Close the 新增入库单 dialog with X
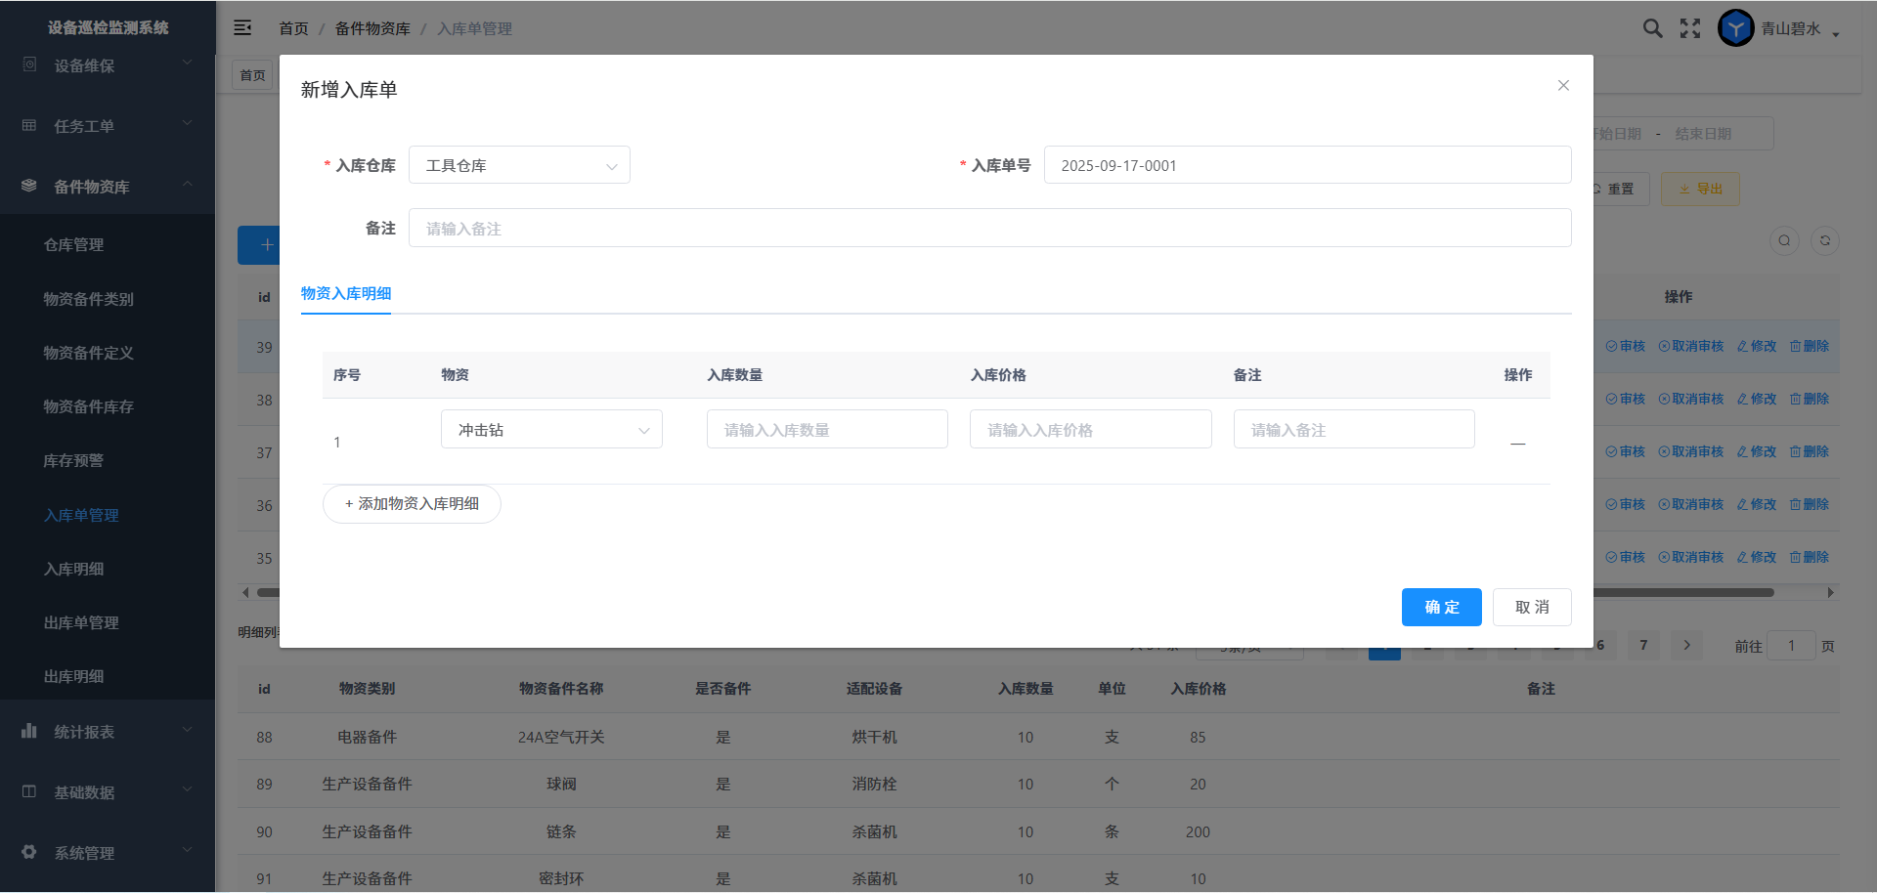The width and height of the screenshot is (1877, 893). click(1563, 86)
